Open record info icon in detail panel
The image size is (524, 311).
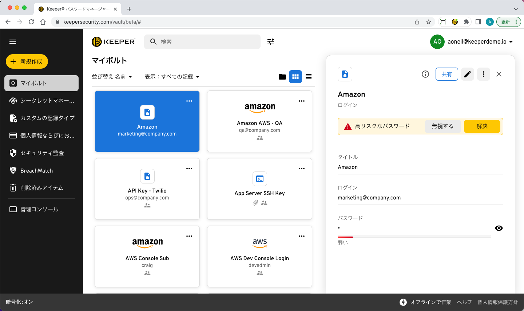click(425, 74)
